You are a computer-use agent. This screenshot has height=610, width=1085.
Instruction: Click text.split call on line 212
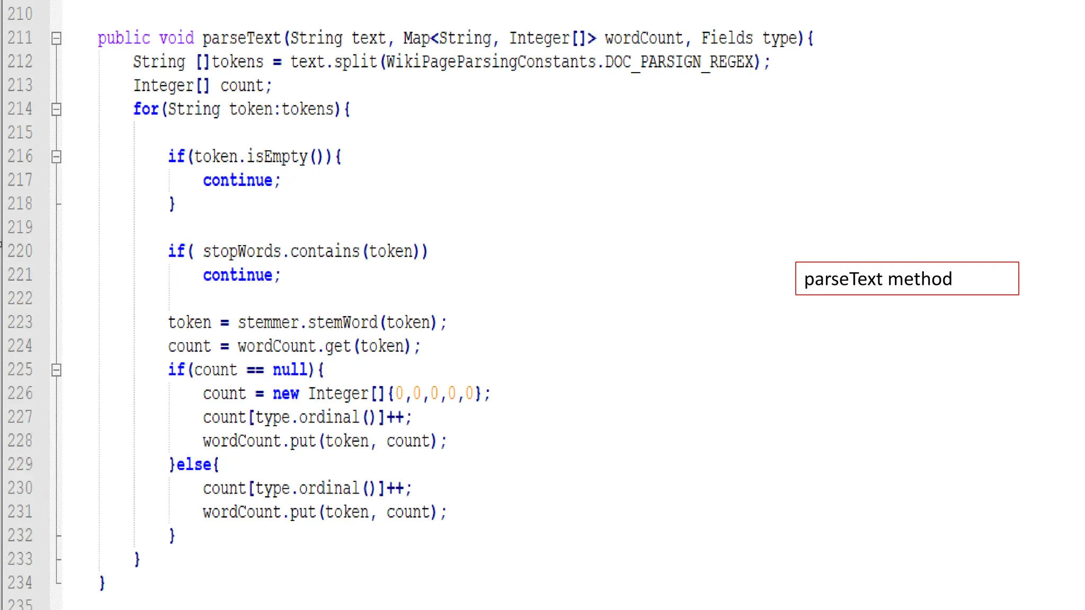[x=333, y=62]
